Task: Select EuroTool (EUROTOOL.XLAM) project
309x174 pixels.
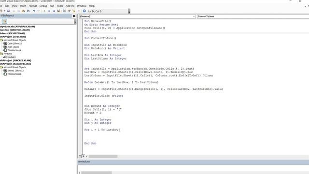Action: 15,30
